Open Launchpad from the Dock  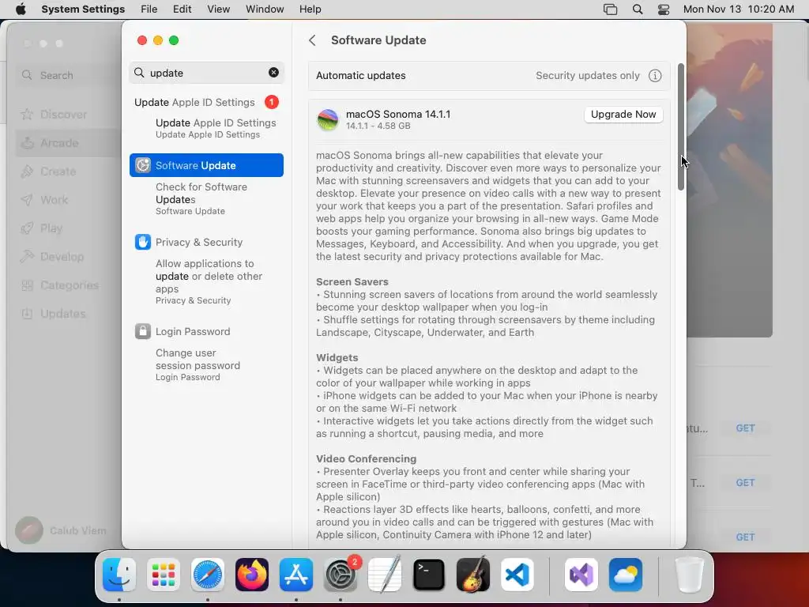click(x=164, y=575)
